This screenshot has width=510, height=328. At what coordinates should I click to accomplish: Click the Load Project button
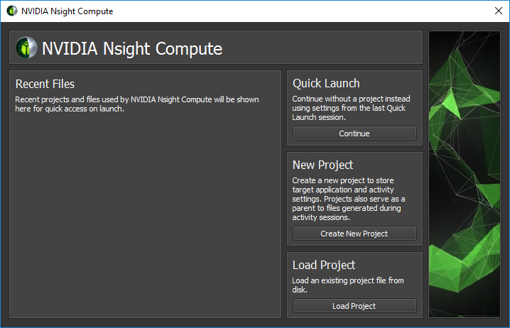point(354,306)
